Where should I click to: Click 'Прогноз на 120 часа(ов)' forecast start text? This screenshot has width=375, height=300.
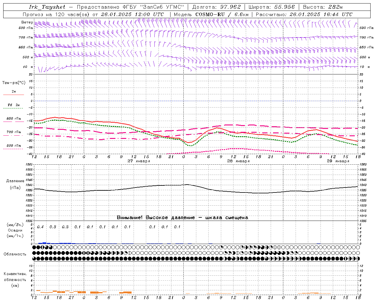tap(56, 14)
